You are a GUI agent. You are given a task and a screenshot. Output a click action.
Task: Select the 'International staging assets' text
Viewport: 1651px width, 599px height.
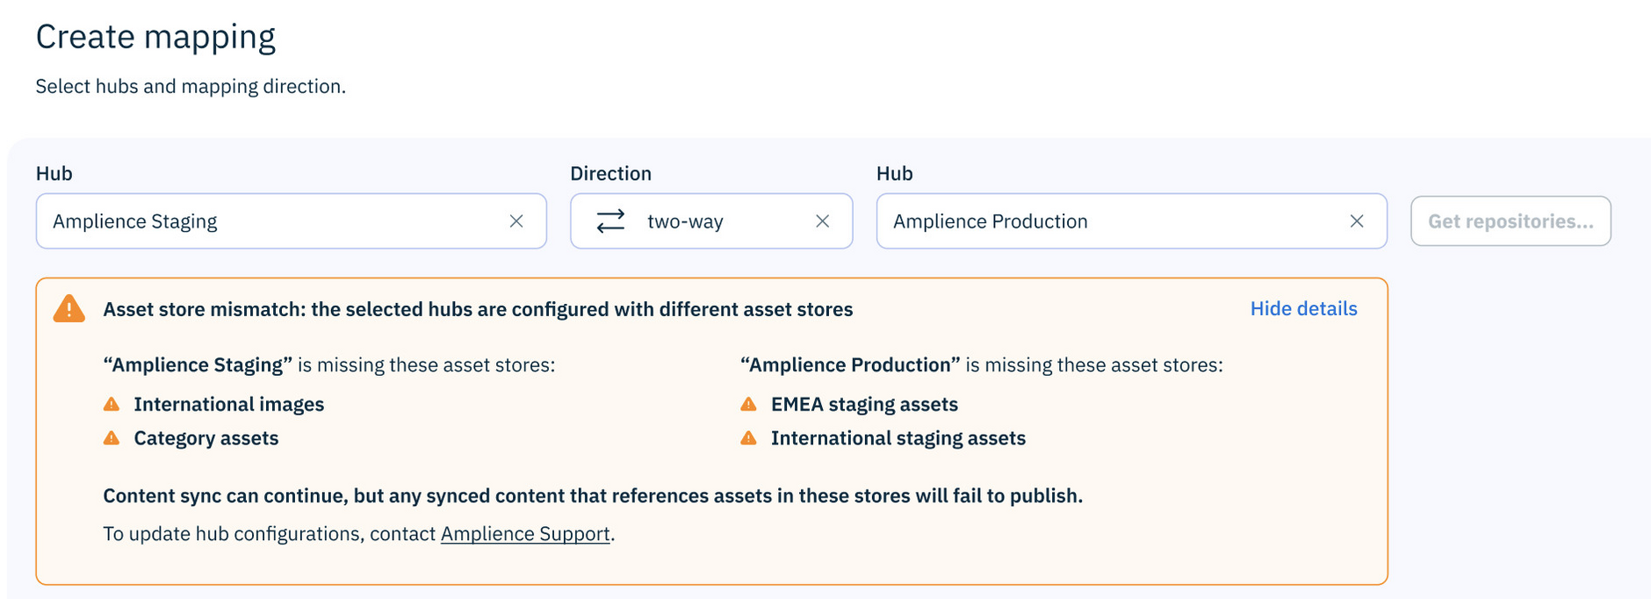coord(898,438)
